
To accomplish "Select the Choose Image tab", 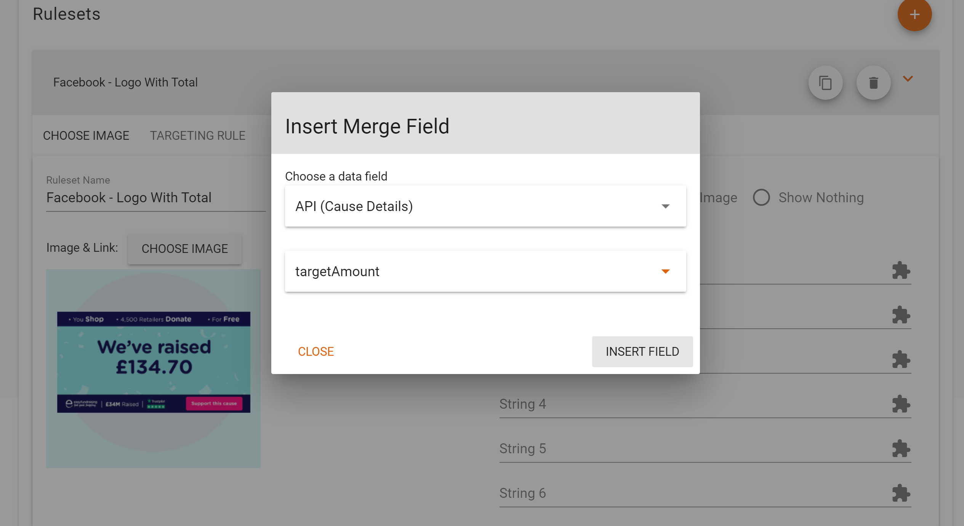I will (x=86, y=136).
